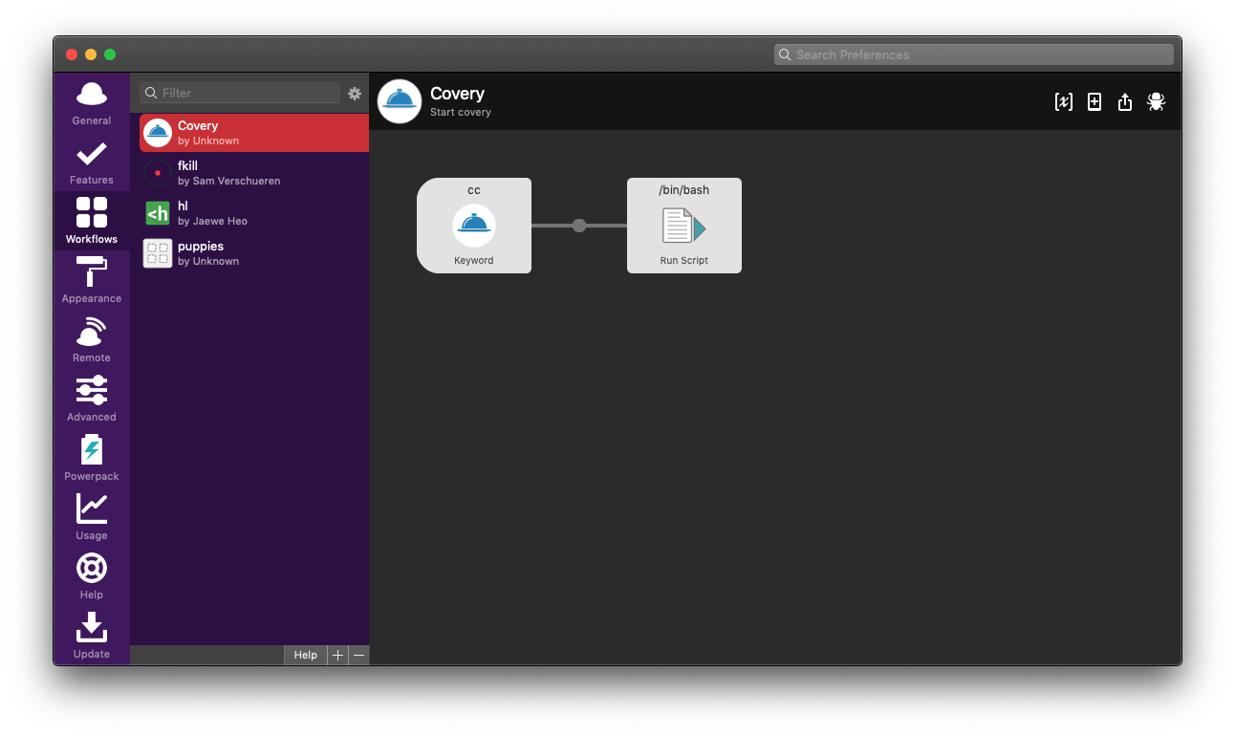This screenshot has width=1235, height=736.
Task: Click the puppies placeholder icon
Action: click(x=158, y=253)
